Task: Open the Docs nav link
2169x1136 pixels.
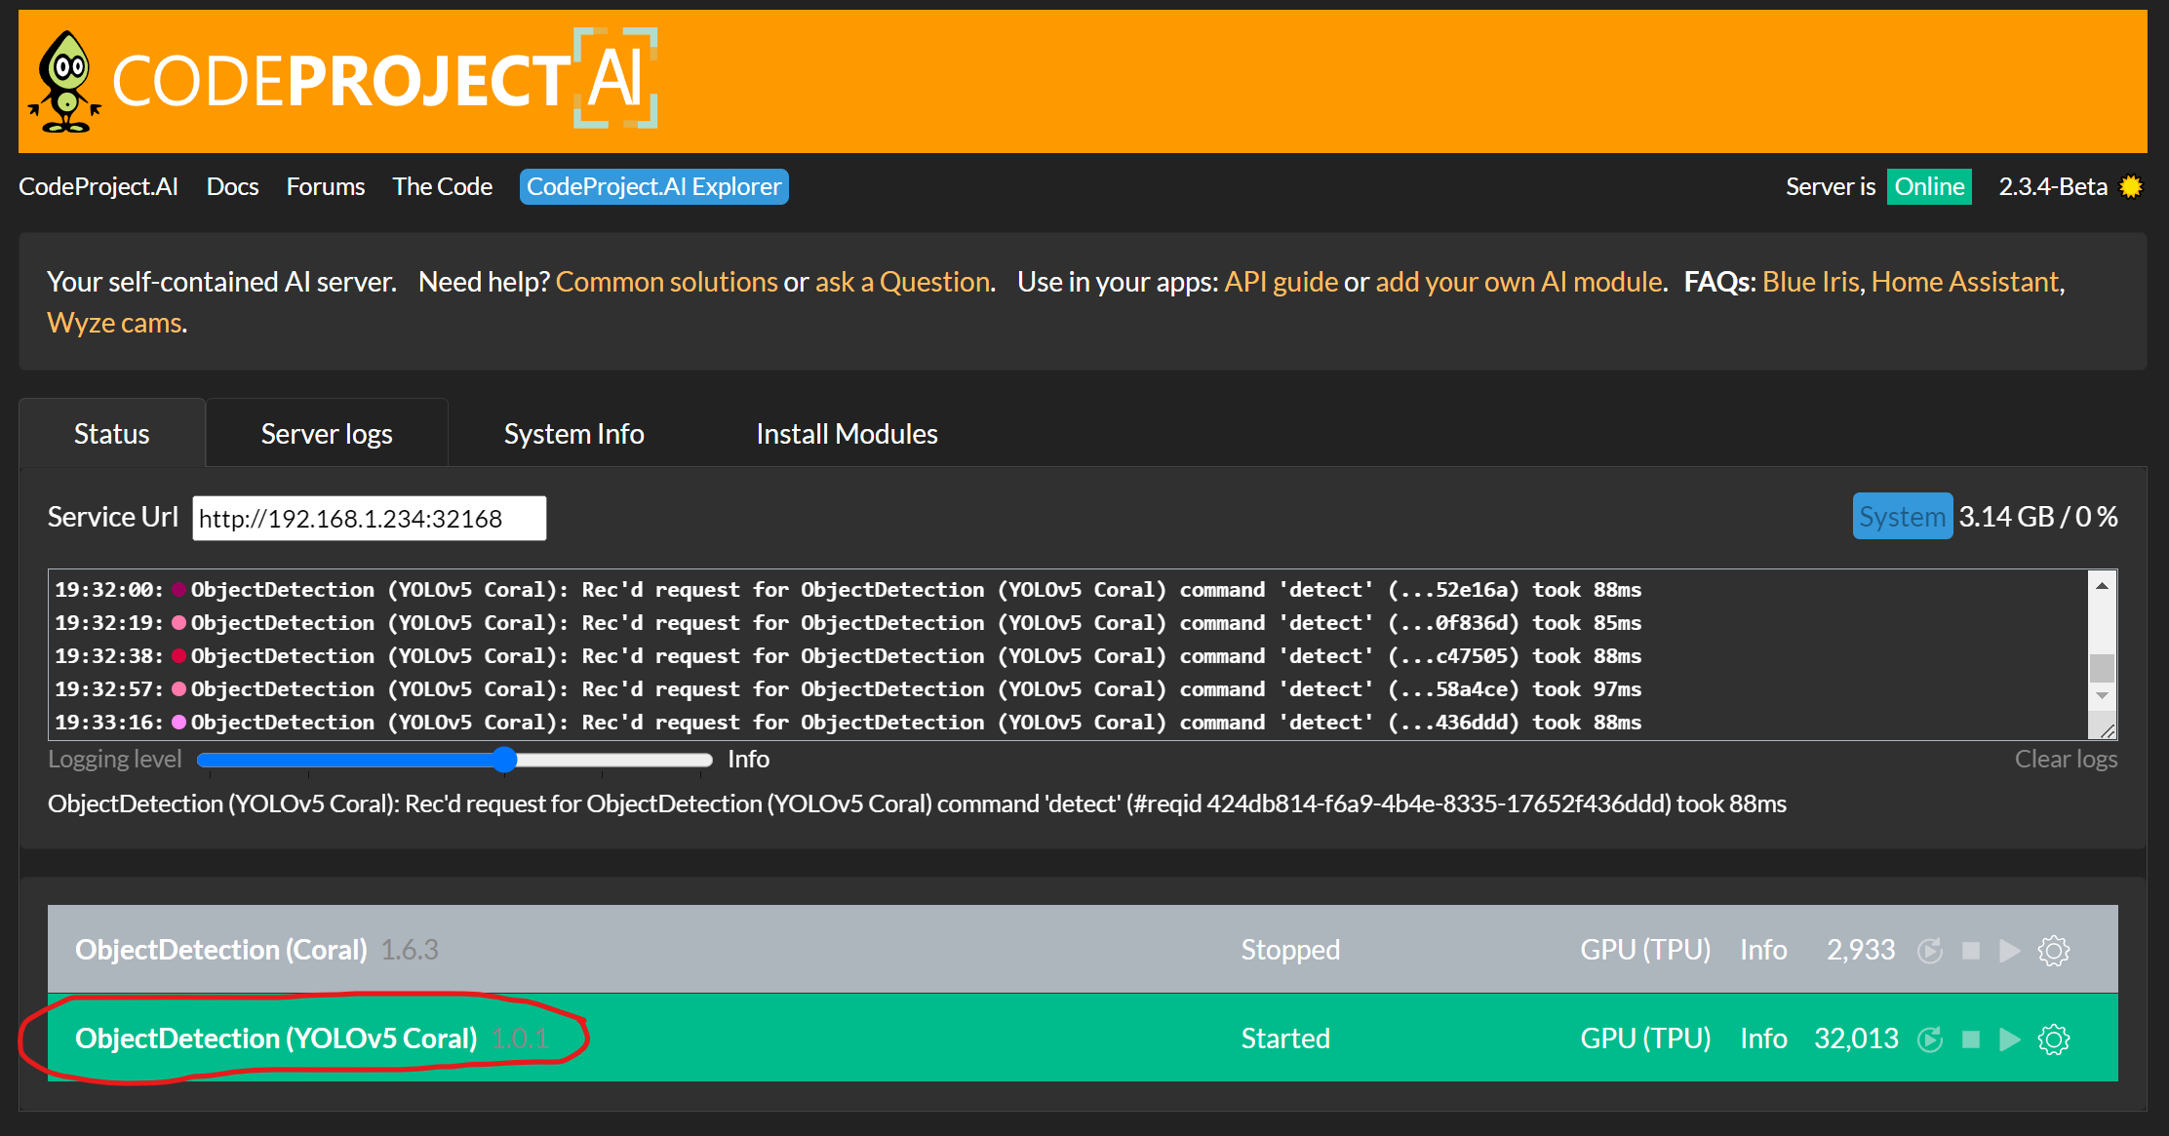Action: click(x=232, y=186)
